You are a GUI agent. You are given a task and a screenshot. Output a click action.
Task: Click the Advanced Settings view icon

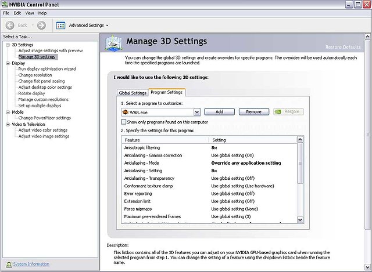(60, 25)
